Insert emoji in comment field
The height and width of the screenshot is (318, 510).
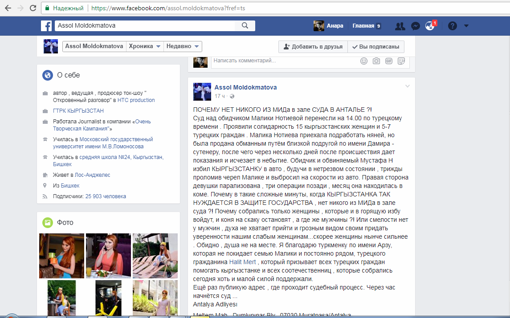[x=364, y=61]
